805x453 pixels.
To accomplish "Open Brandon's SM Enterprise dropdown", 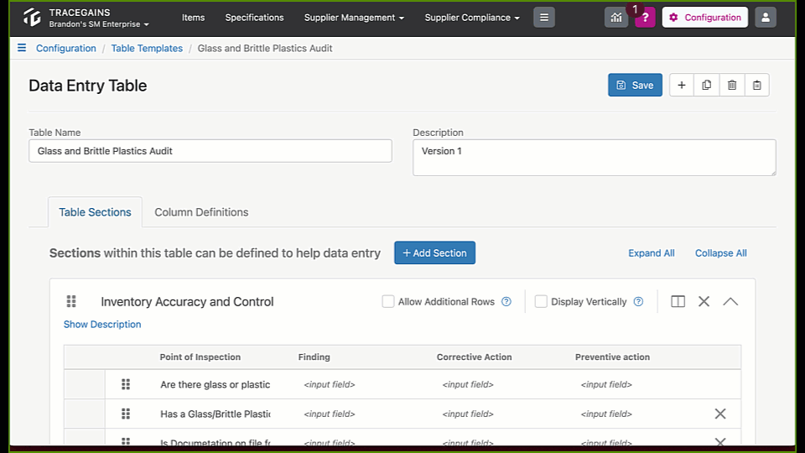I will pos(99,24).
